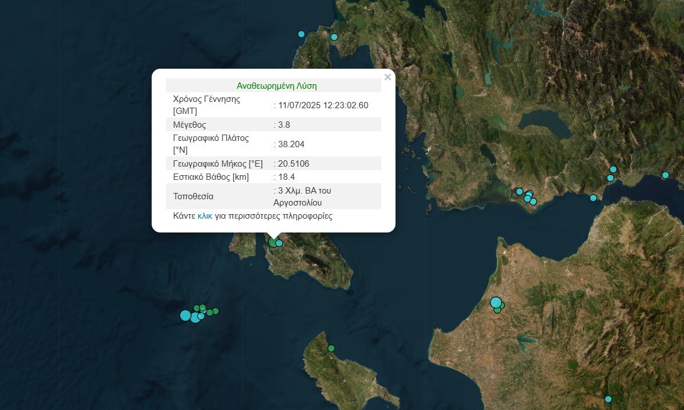Select rightmost green marker in the offshore cluster
Screen dimensions: 684x410
(x=215, y=311)
